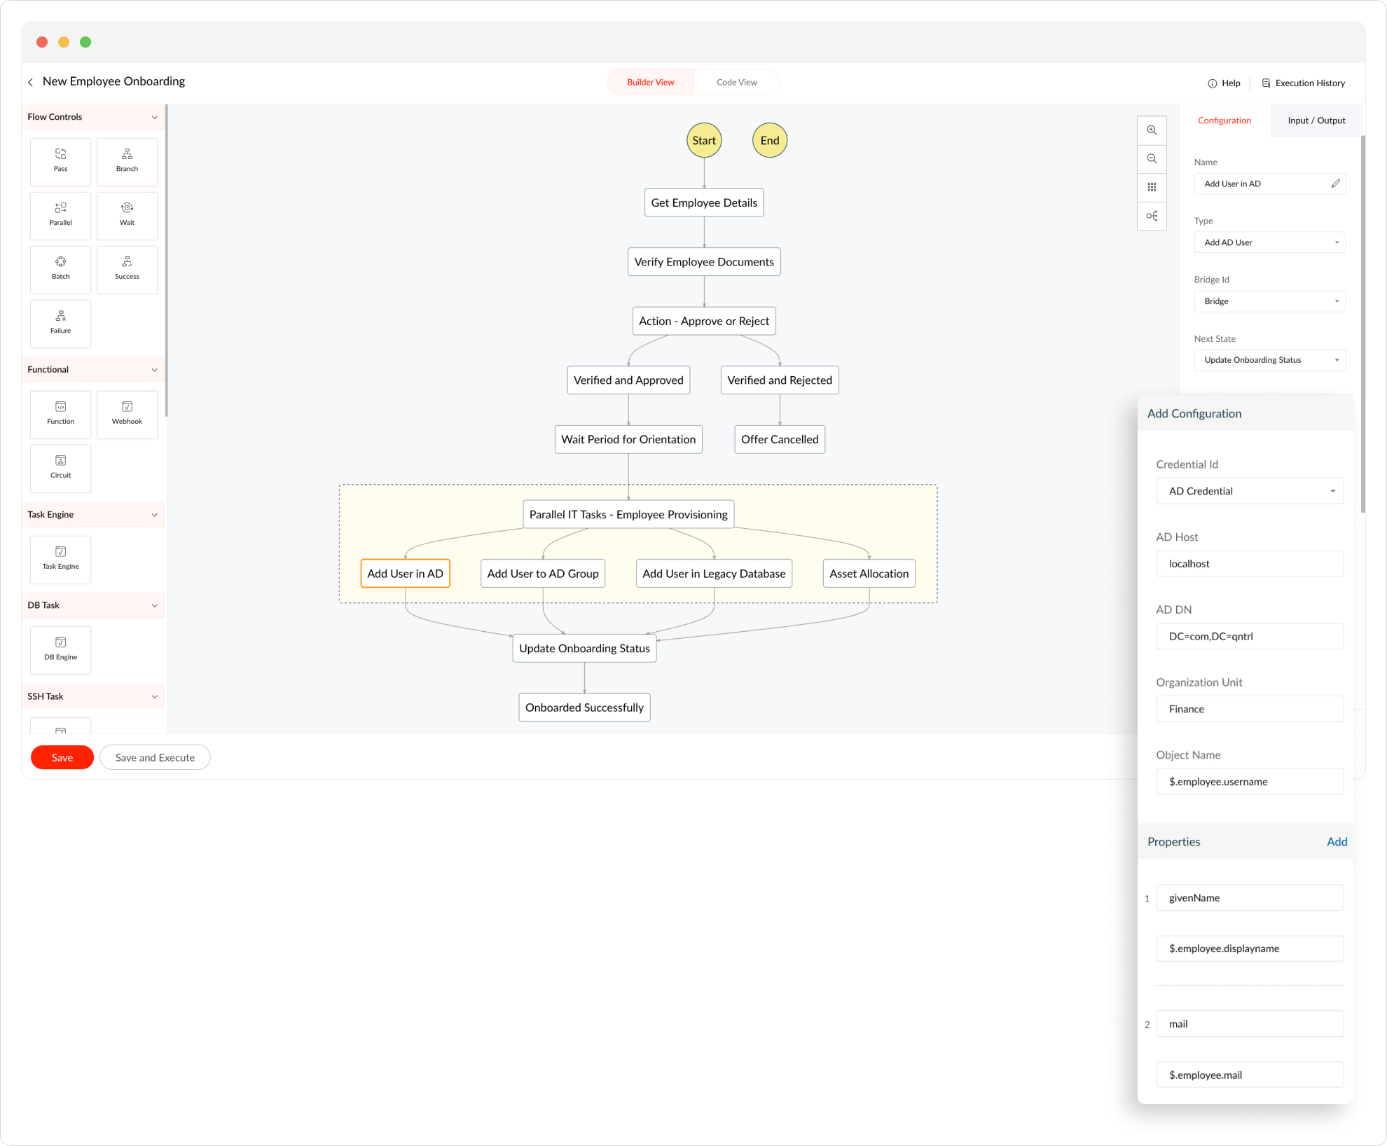The width and height of the screenshot is (1387, 1146).
Task: Click the zoom in canvas icon
Action: [1152, 130]
